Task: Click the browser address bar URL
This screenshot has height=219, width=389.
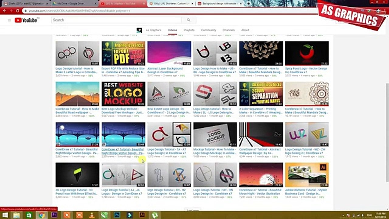Action: [x=80, y=11]
